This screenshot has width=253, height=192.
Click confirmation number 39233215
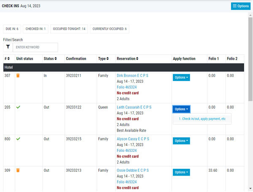click(73, 139)
